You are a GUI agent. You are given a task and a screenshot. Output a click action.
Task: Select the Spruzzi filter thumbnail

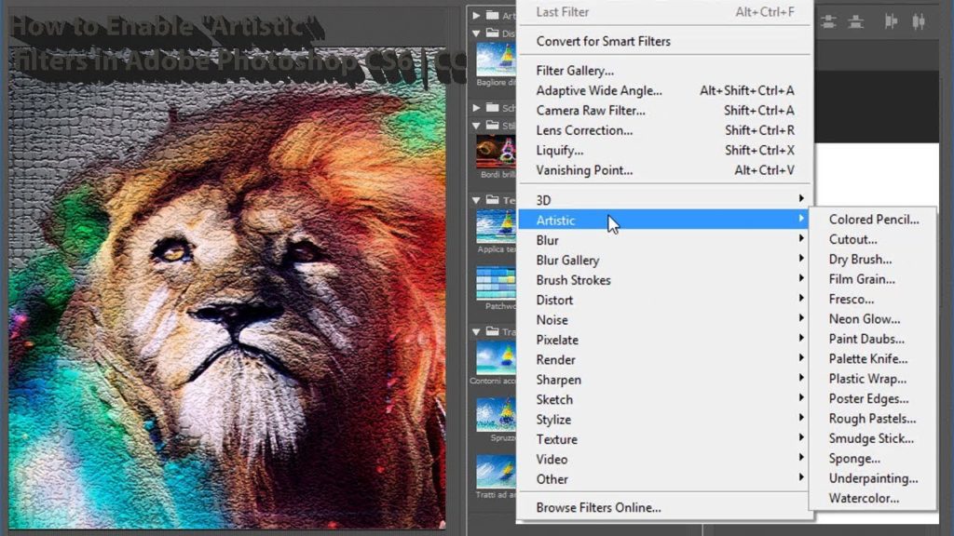[x=496, y=414]
